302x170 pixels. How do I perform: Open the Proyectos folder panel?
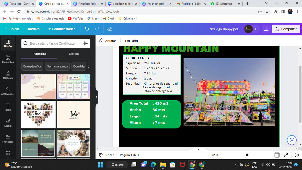(8, 139)
